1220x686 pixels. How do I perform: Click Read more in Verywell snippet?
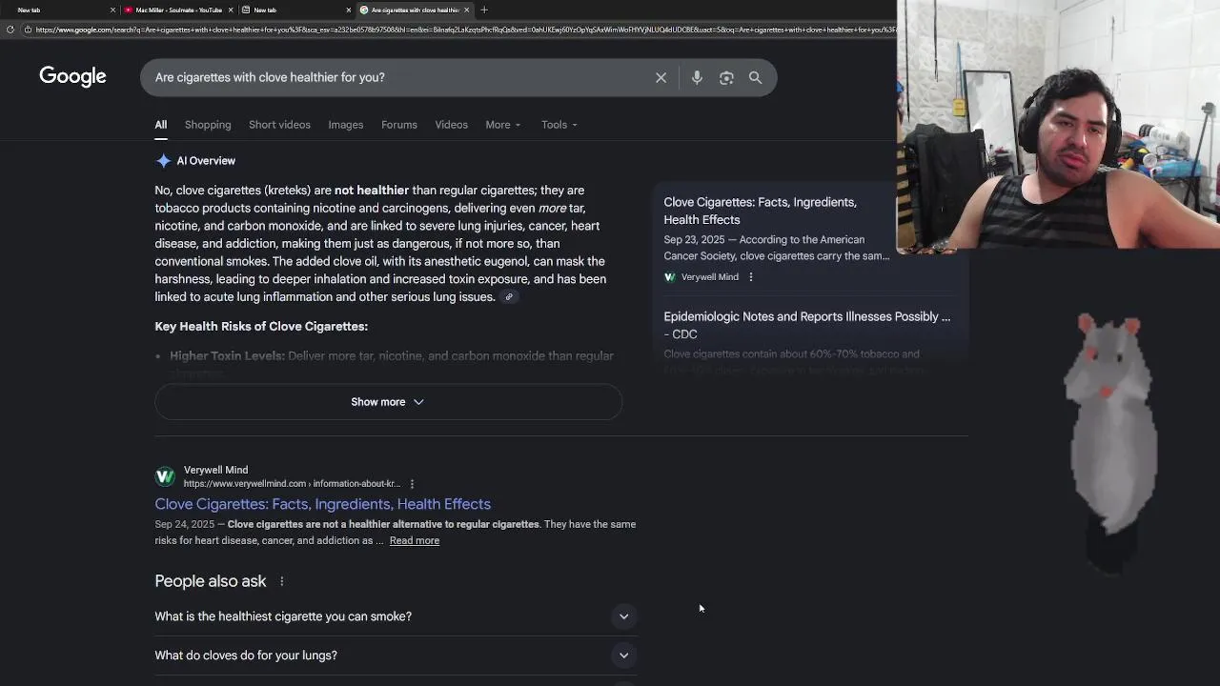pyautogui.click(x=415, y=541)
